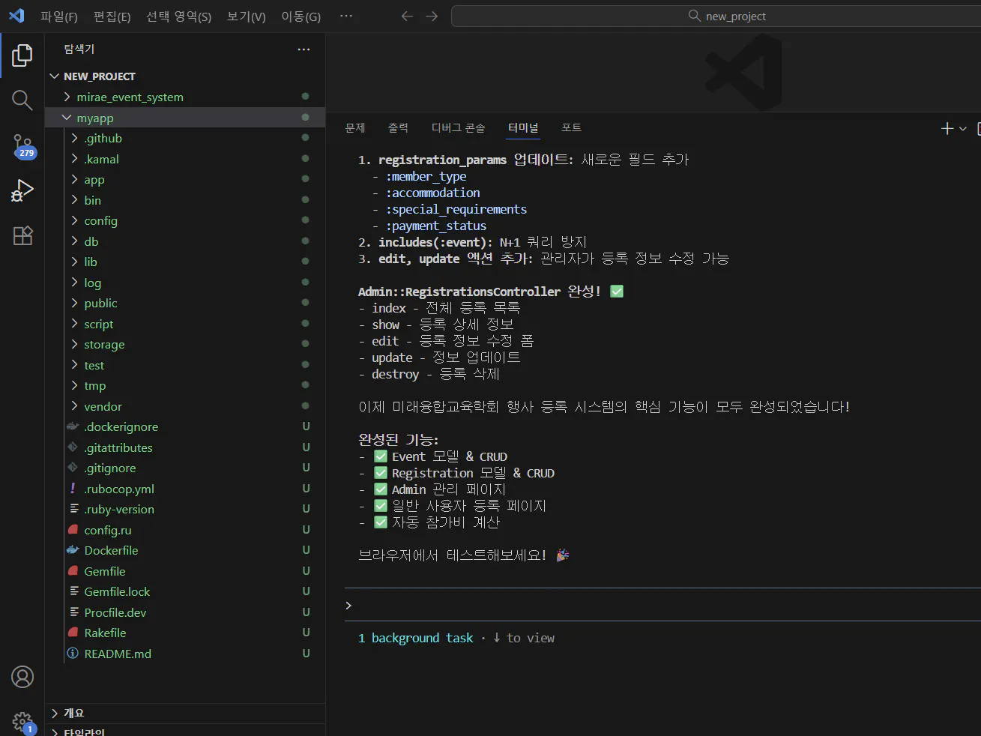981x736 pixels.
Task: Click the '1 background task' status text
Action: (416, 638)
